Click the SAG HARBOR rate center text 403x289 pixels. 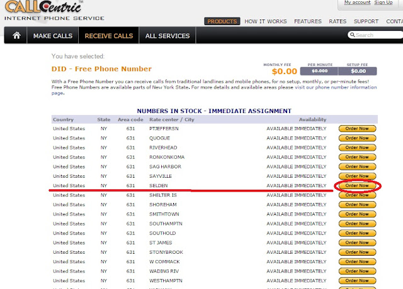[165, 166]
